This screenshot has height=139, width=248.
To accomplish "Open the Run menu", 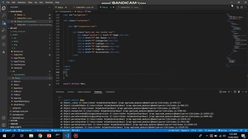I will coord(41,2).
